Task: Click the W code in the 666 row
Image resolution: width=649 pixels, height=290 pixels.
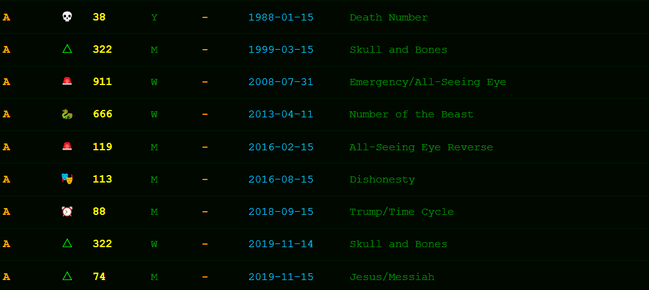Action: pyautogui.click(x=154, y=114)
